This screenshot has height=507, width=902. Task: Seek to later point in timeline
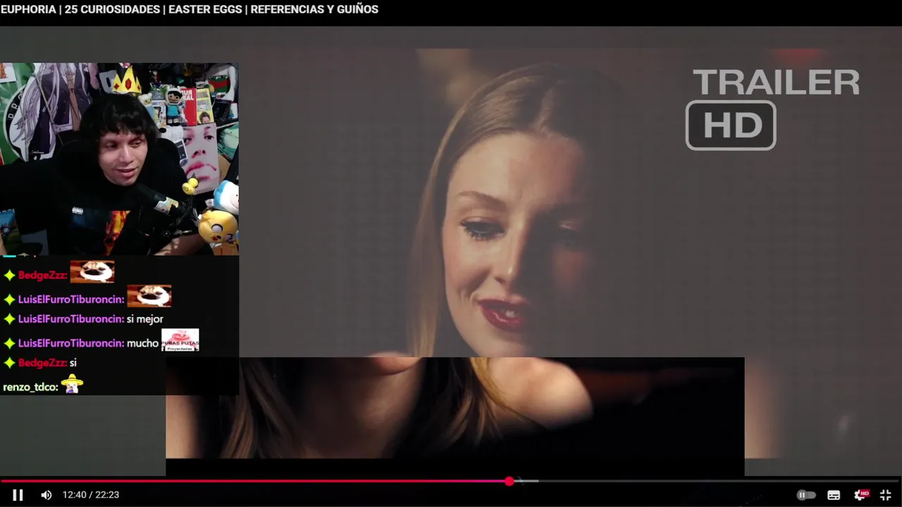click(x=705, y=481)
